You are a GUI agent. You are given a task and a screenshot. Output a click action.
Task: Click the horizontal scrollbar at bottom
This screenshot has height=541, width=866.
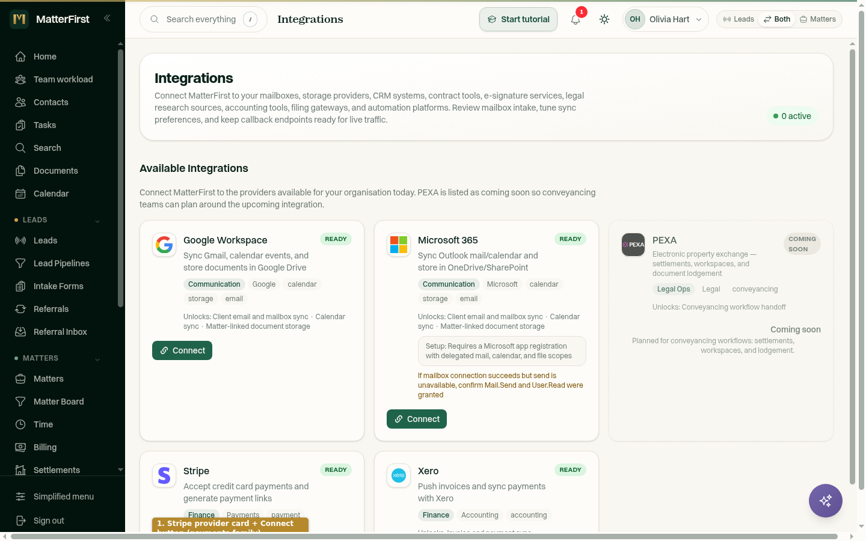pyautogui.click(x=424, y=536)
